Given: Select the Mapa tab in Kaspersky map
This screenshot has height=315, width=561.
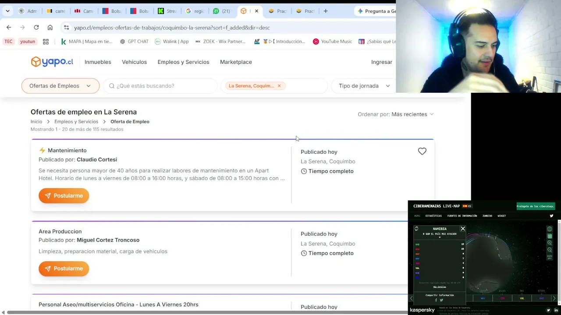Looking at the screenshot, I should 417,216.
